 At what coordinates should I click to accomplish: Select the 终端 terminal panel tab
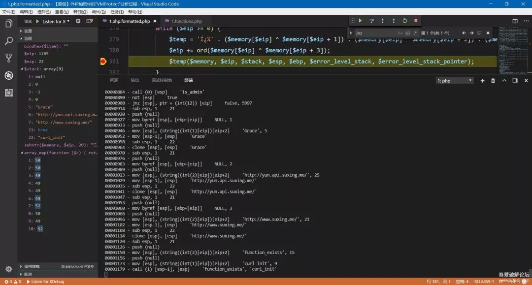(x=188, y=80)
